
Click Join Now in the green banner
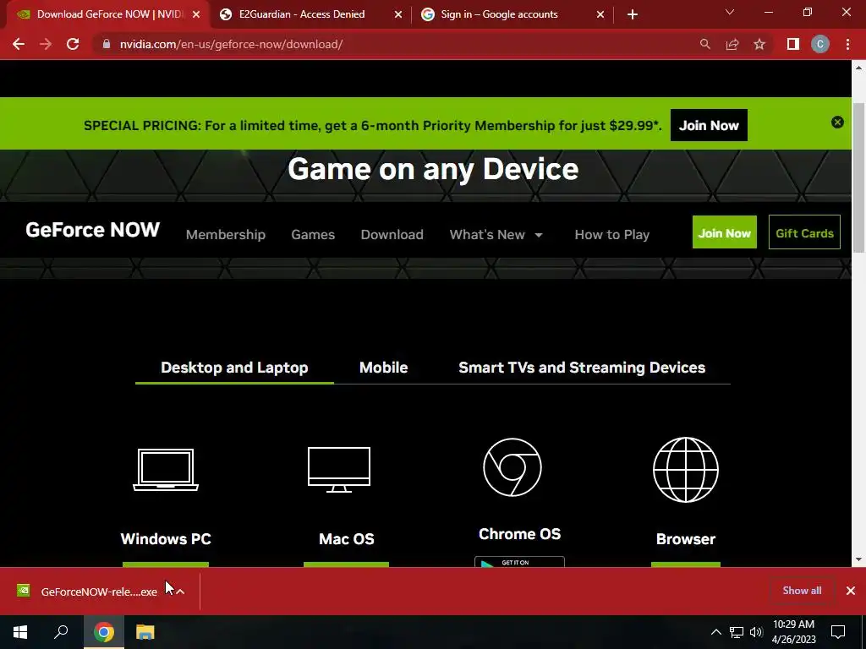(x=709, y=125)
